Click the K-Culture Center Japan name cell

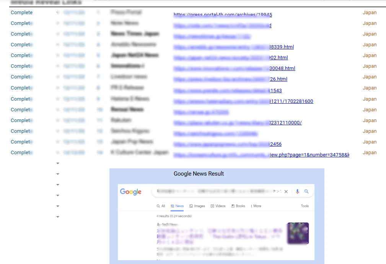139,152
